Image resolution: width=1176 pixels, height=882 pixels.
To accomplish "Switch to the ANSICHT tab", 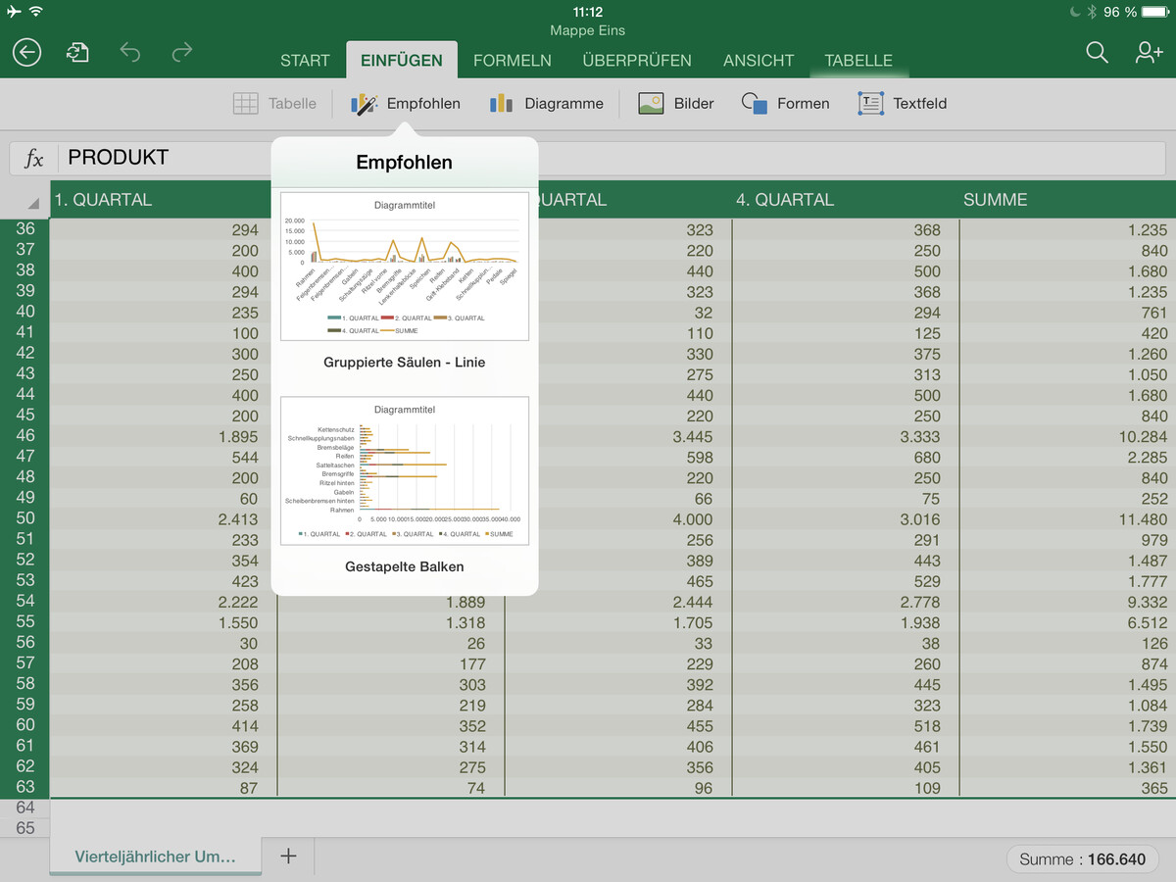I will click(x=758, y=60).
